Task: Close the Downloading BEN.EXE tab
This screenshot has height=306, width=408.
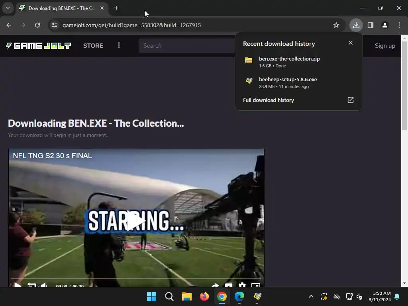Action: pos(102,8)
